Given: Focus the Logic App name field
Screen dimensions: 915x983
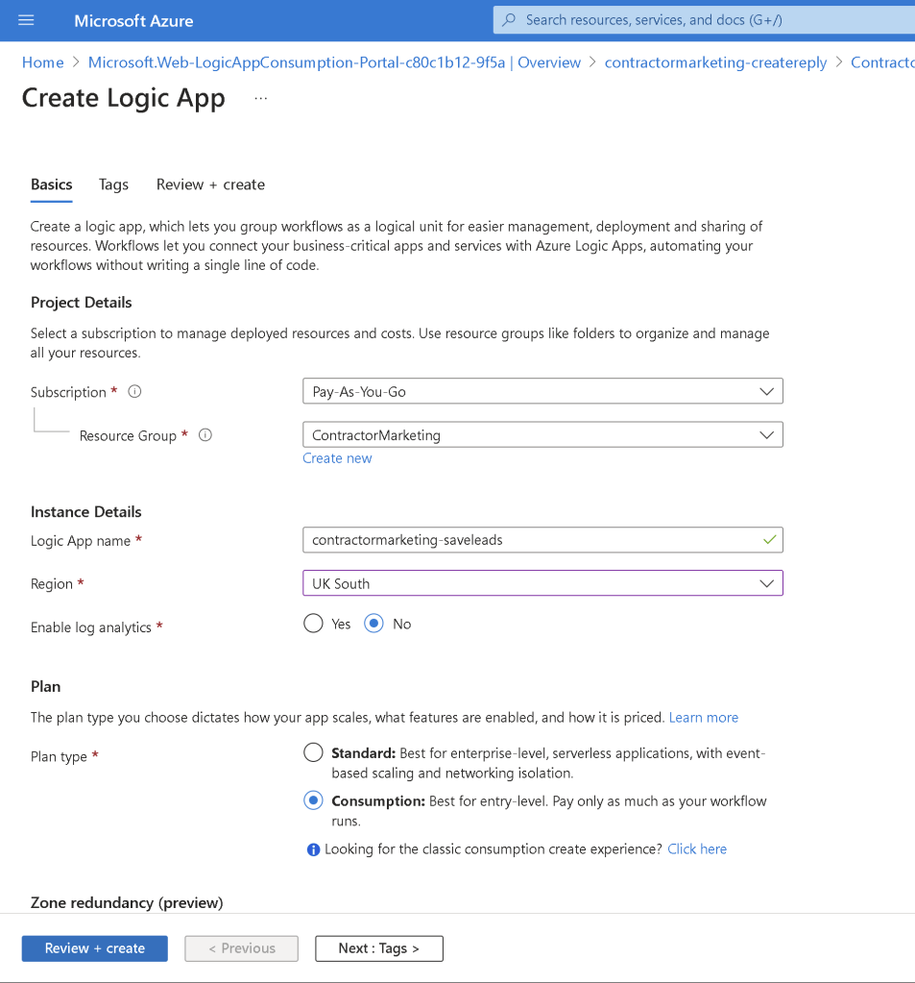Looking at the screenshot, I should point(542,540).
